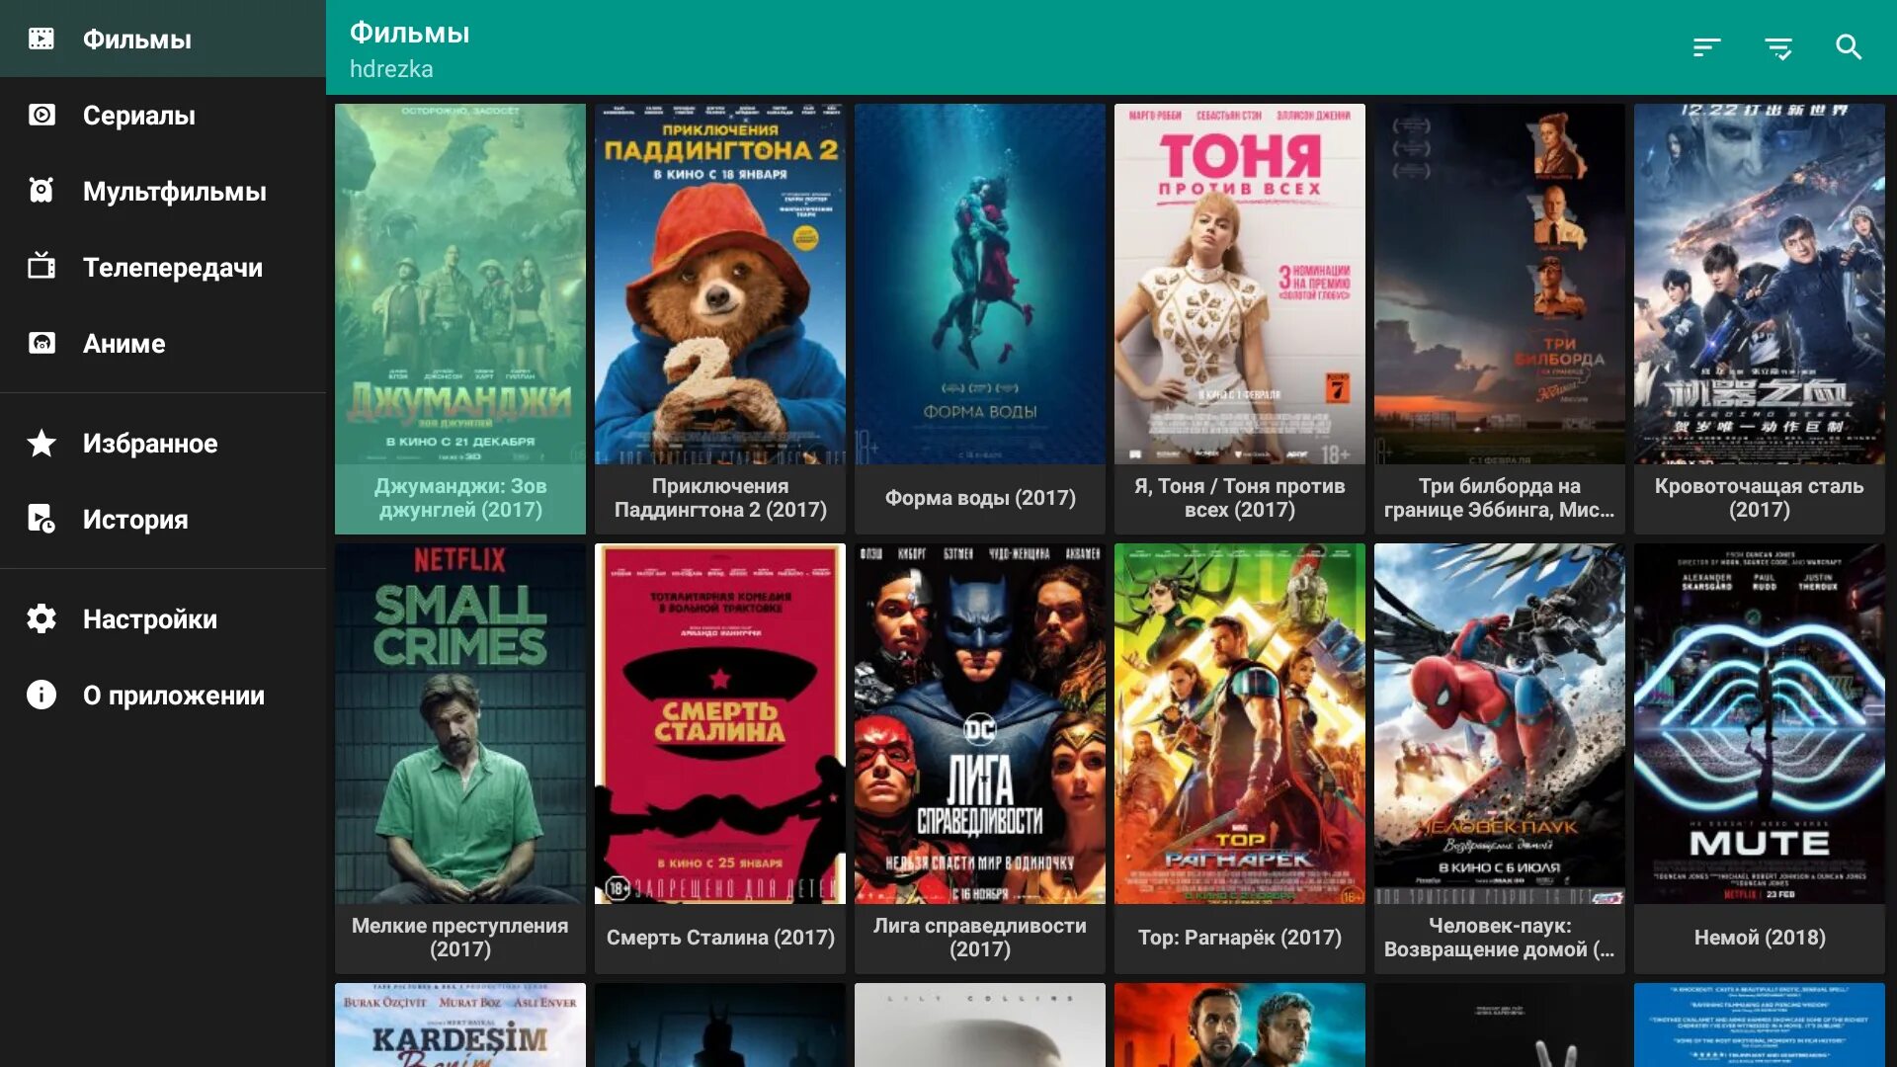The image size is (1897, 1067).
Task: Click the title Приключения Паддингтона 2 (2017)
Action: pos(720,498)
